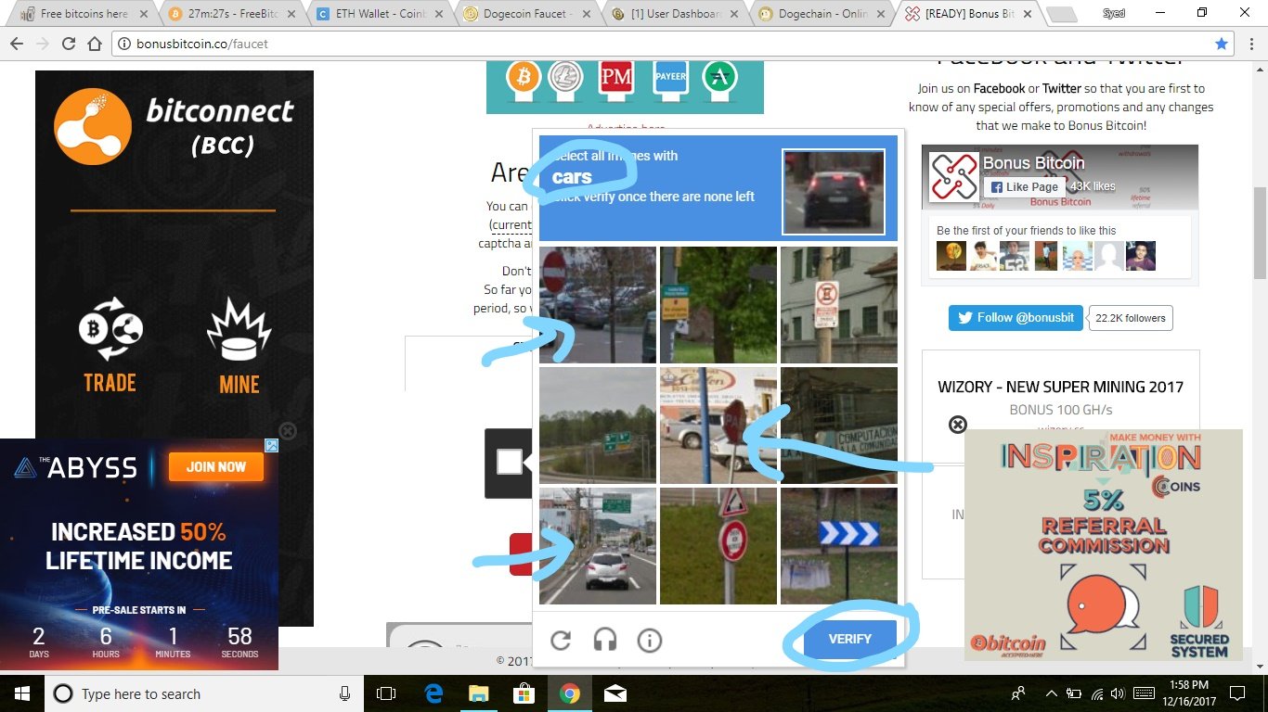Select captcha tile with blue chevron arrow sign
This screenshot has width=1268, height=712.
coord(839,546)
